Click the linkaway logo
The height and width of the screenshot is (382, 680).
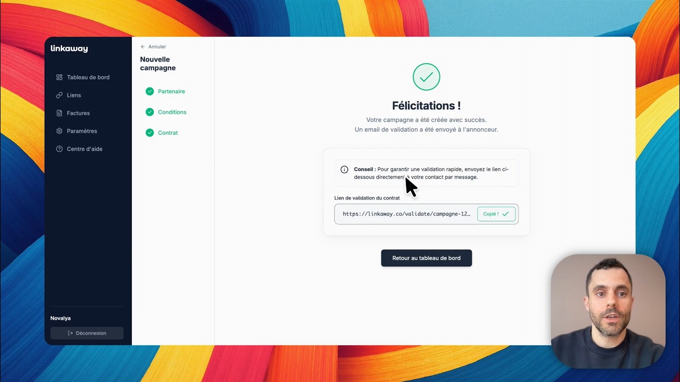coord(69,49)
